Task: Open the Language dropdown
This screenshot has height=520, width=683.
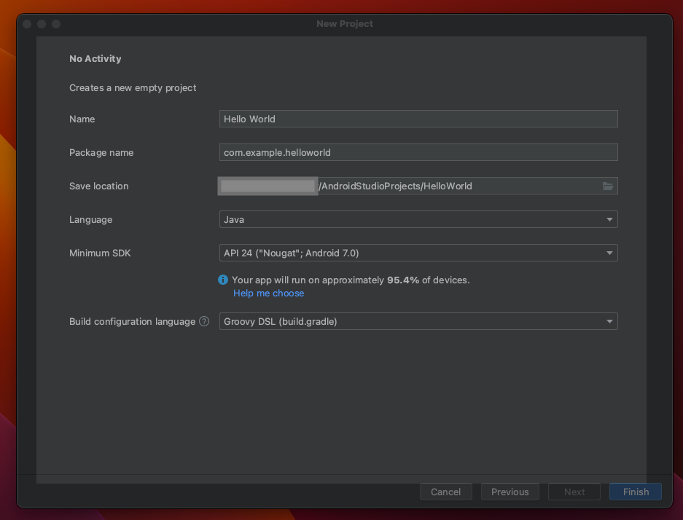Action: point(418,219)
